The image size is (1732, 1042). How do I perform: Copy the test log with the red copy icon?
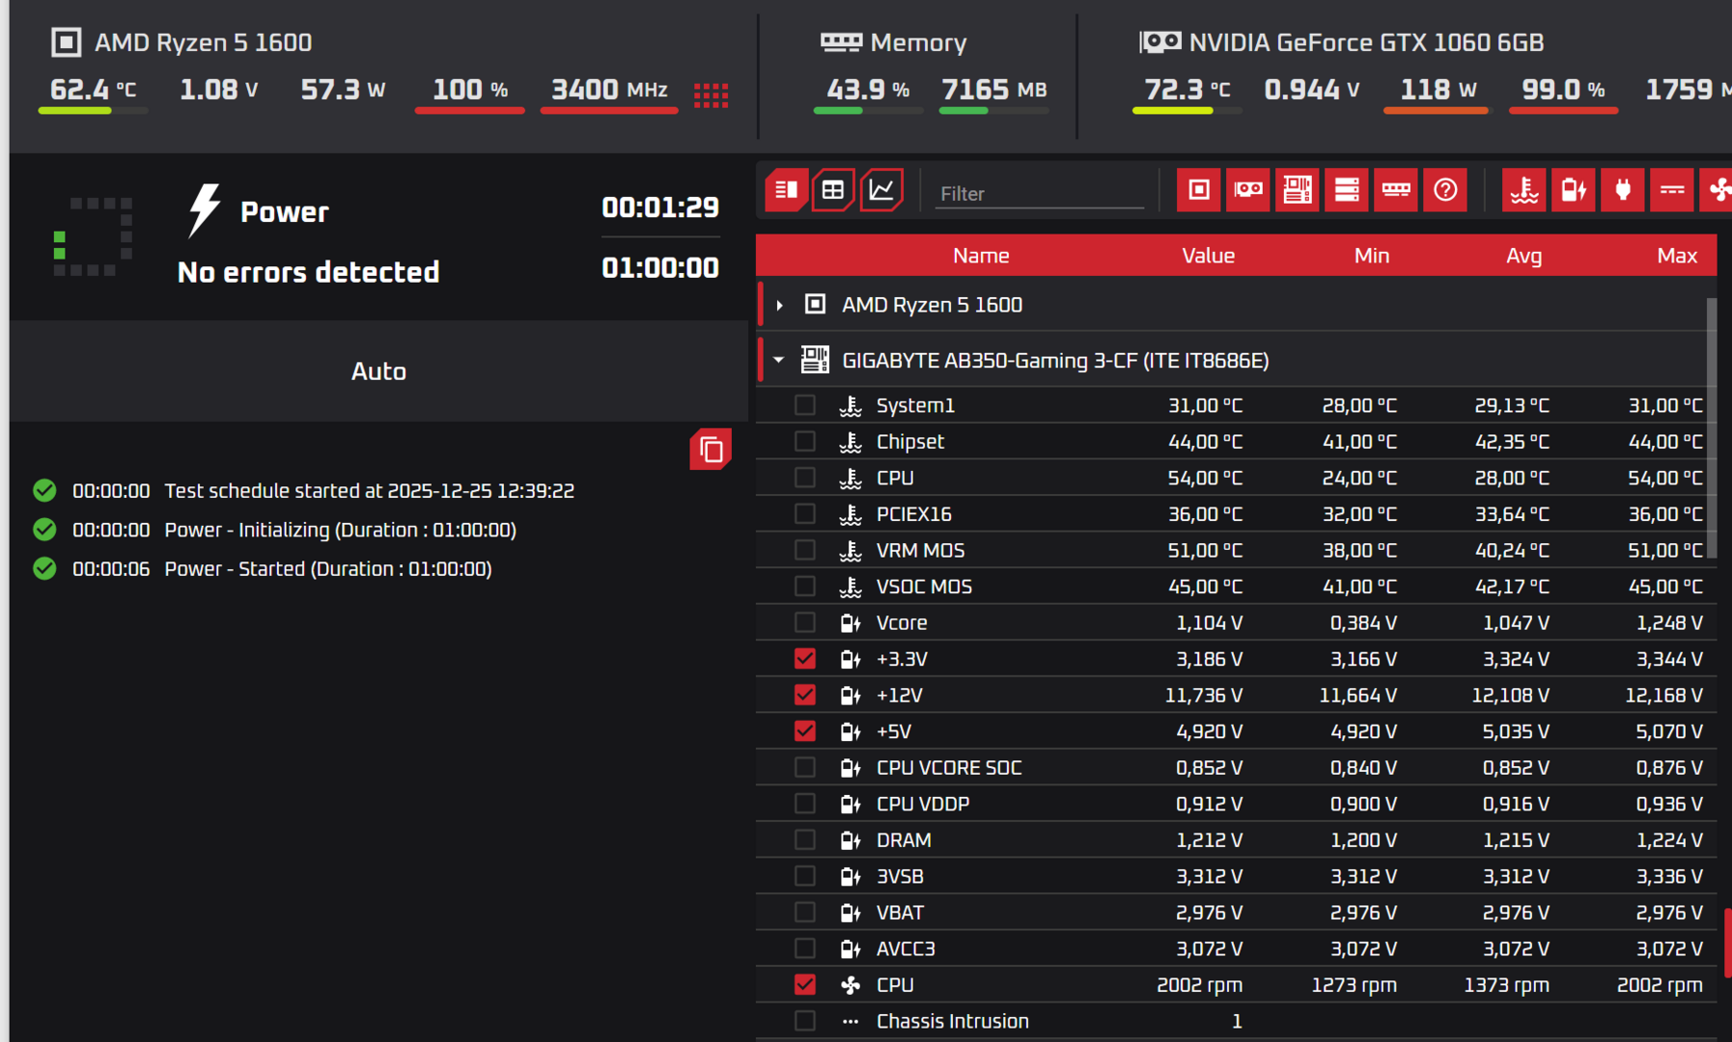711,450
